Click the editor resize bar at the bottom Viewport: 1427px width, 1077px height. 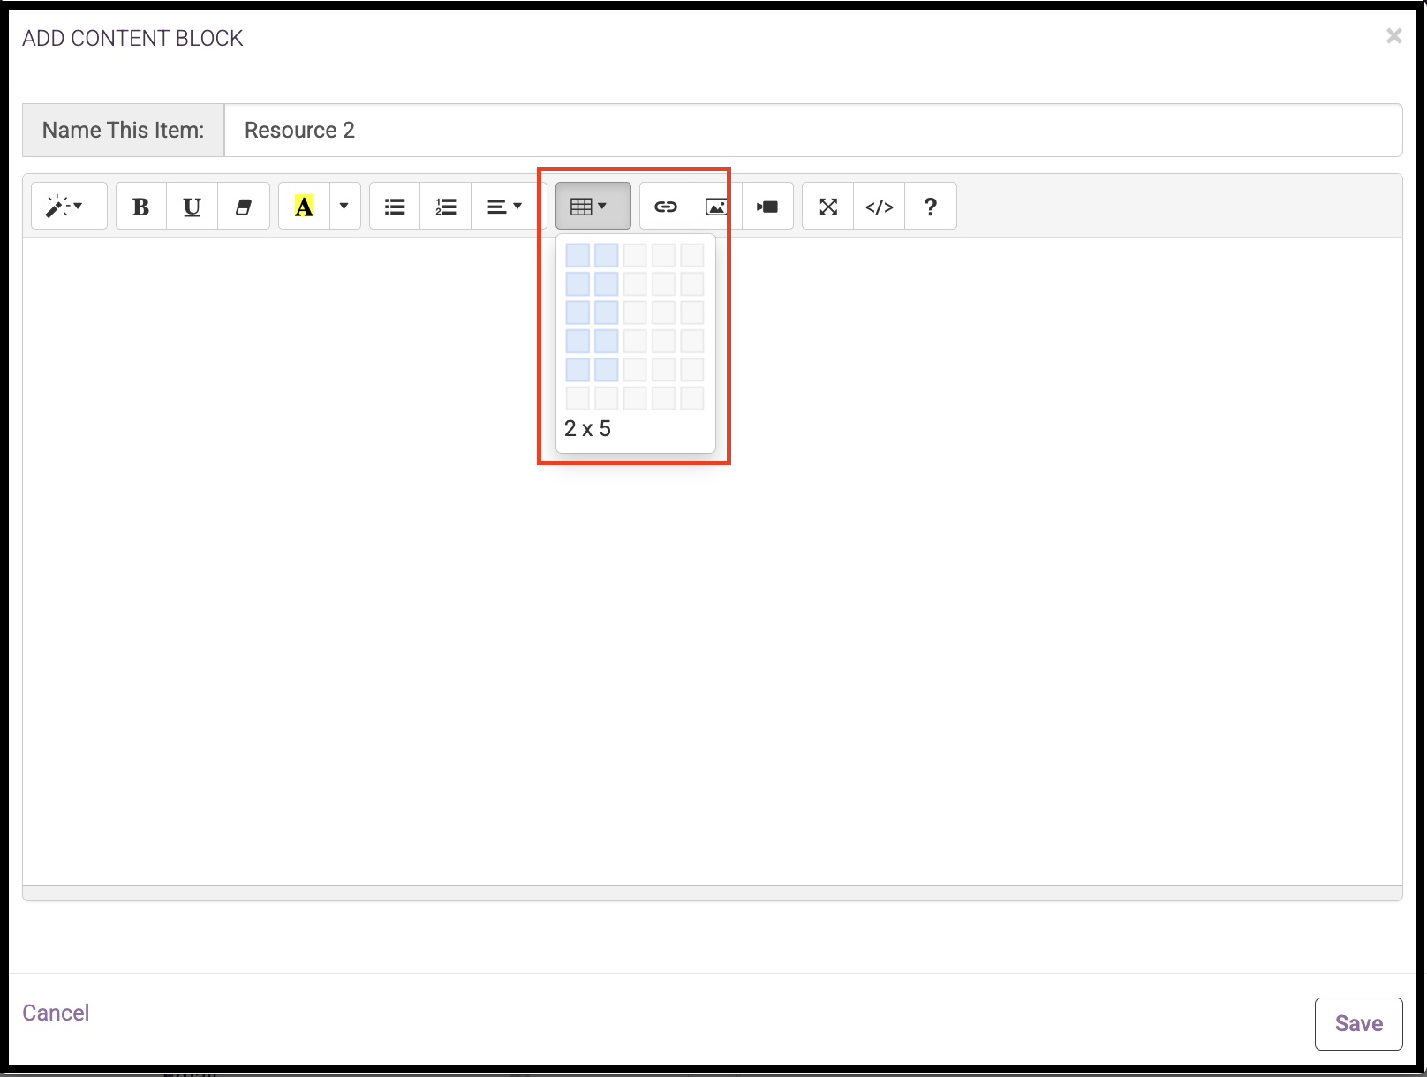(712, 893)
